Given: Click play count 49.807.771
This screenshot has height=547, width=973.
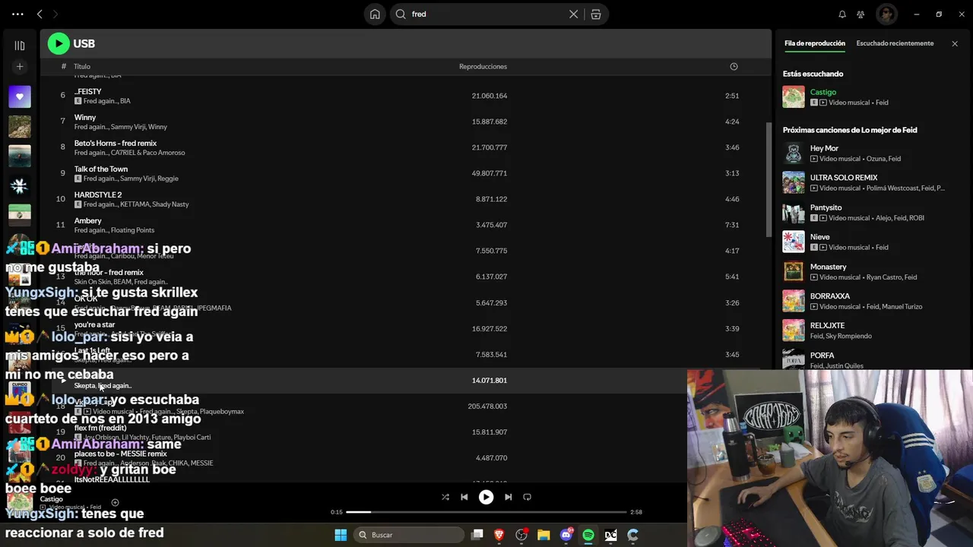Looking at the screenshot, I should [490, 173].
